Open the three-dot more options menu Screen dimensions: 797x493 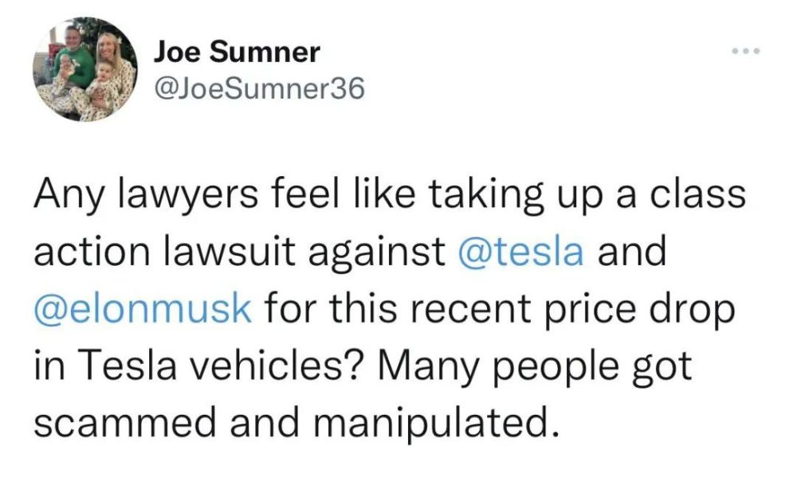pyautogui.click(x=746, y=51)
